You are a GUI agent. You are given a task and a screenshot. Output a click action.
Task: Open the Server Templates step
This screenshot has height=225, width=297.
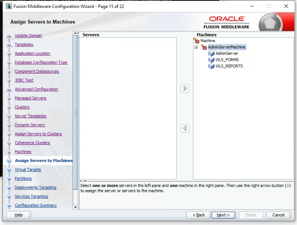pyautogui.click(x=30, y=116)
